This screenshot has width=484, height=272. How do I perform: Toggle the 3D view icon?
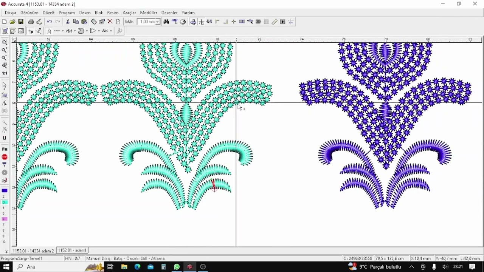pyautogui.click(x=258, y=22)
